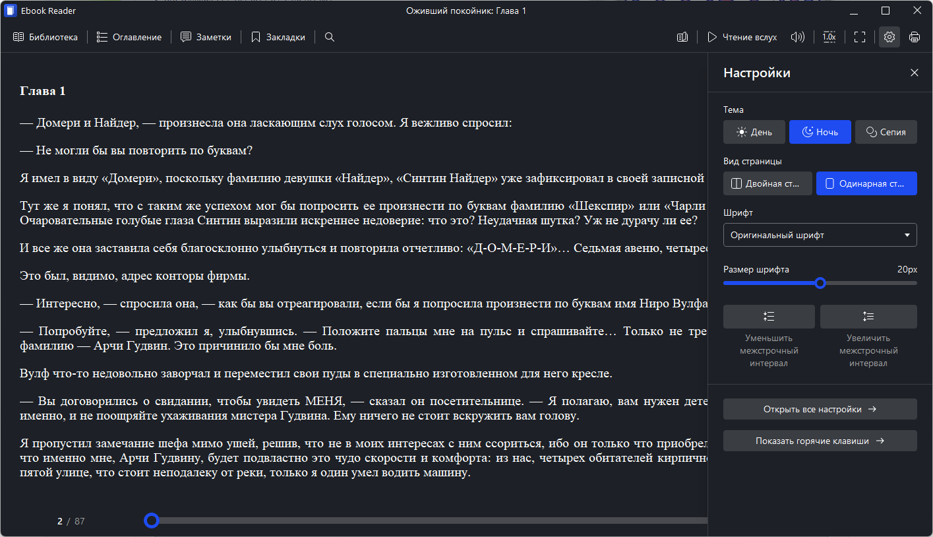
Task: Toggle full screen mode icon
Action: [860, 37]
